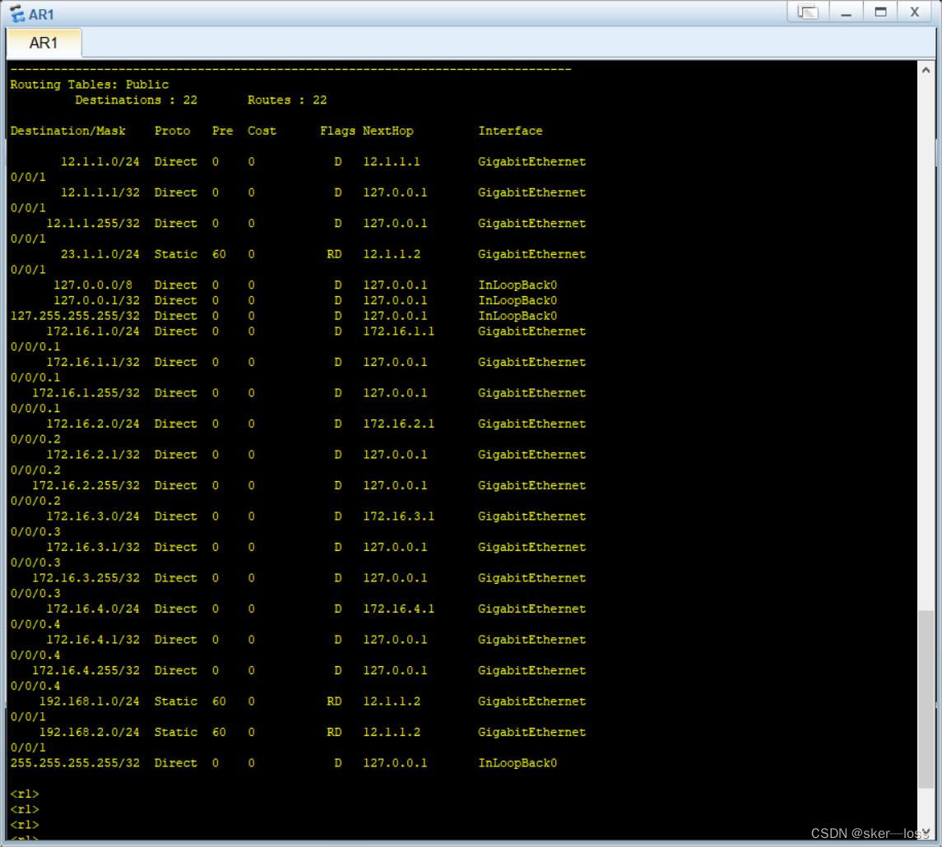Click the next hop 172.16.1.1
This screenshot has height=847, width=942.
(398, 331)
